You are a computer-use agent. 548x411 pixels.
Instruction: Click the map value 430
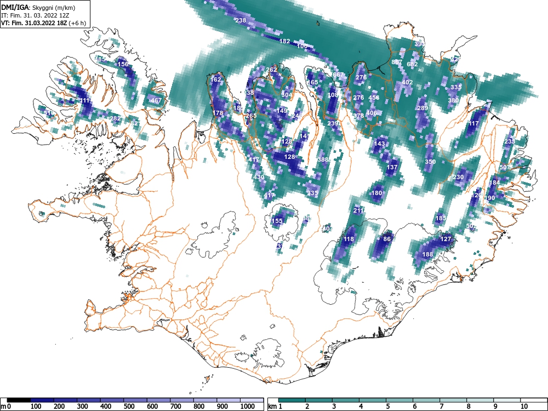click(259, 177)
